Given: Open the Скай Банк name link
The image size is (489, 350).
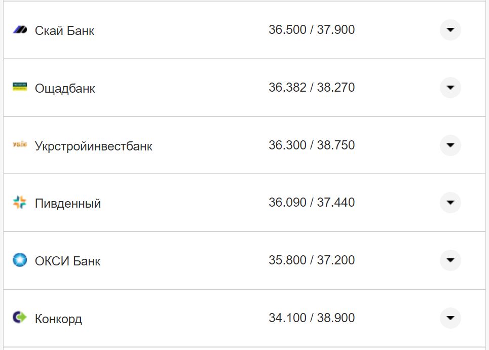Looking at the screenshot, I should click(64, 31).
